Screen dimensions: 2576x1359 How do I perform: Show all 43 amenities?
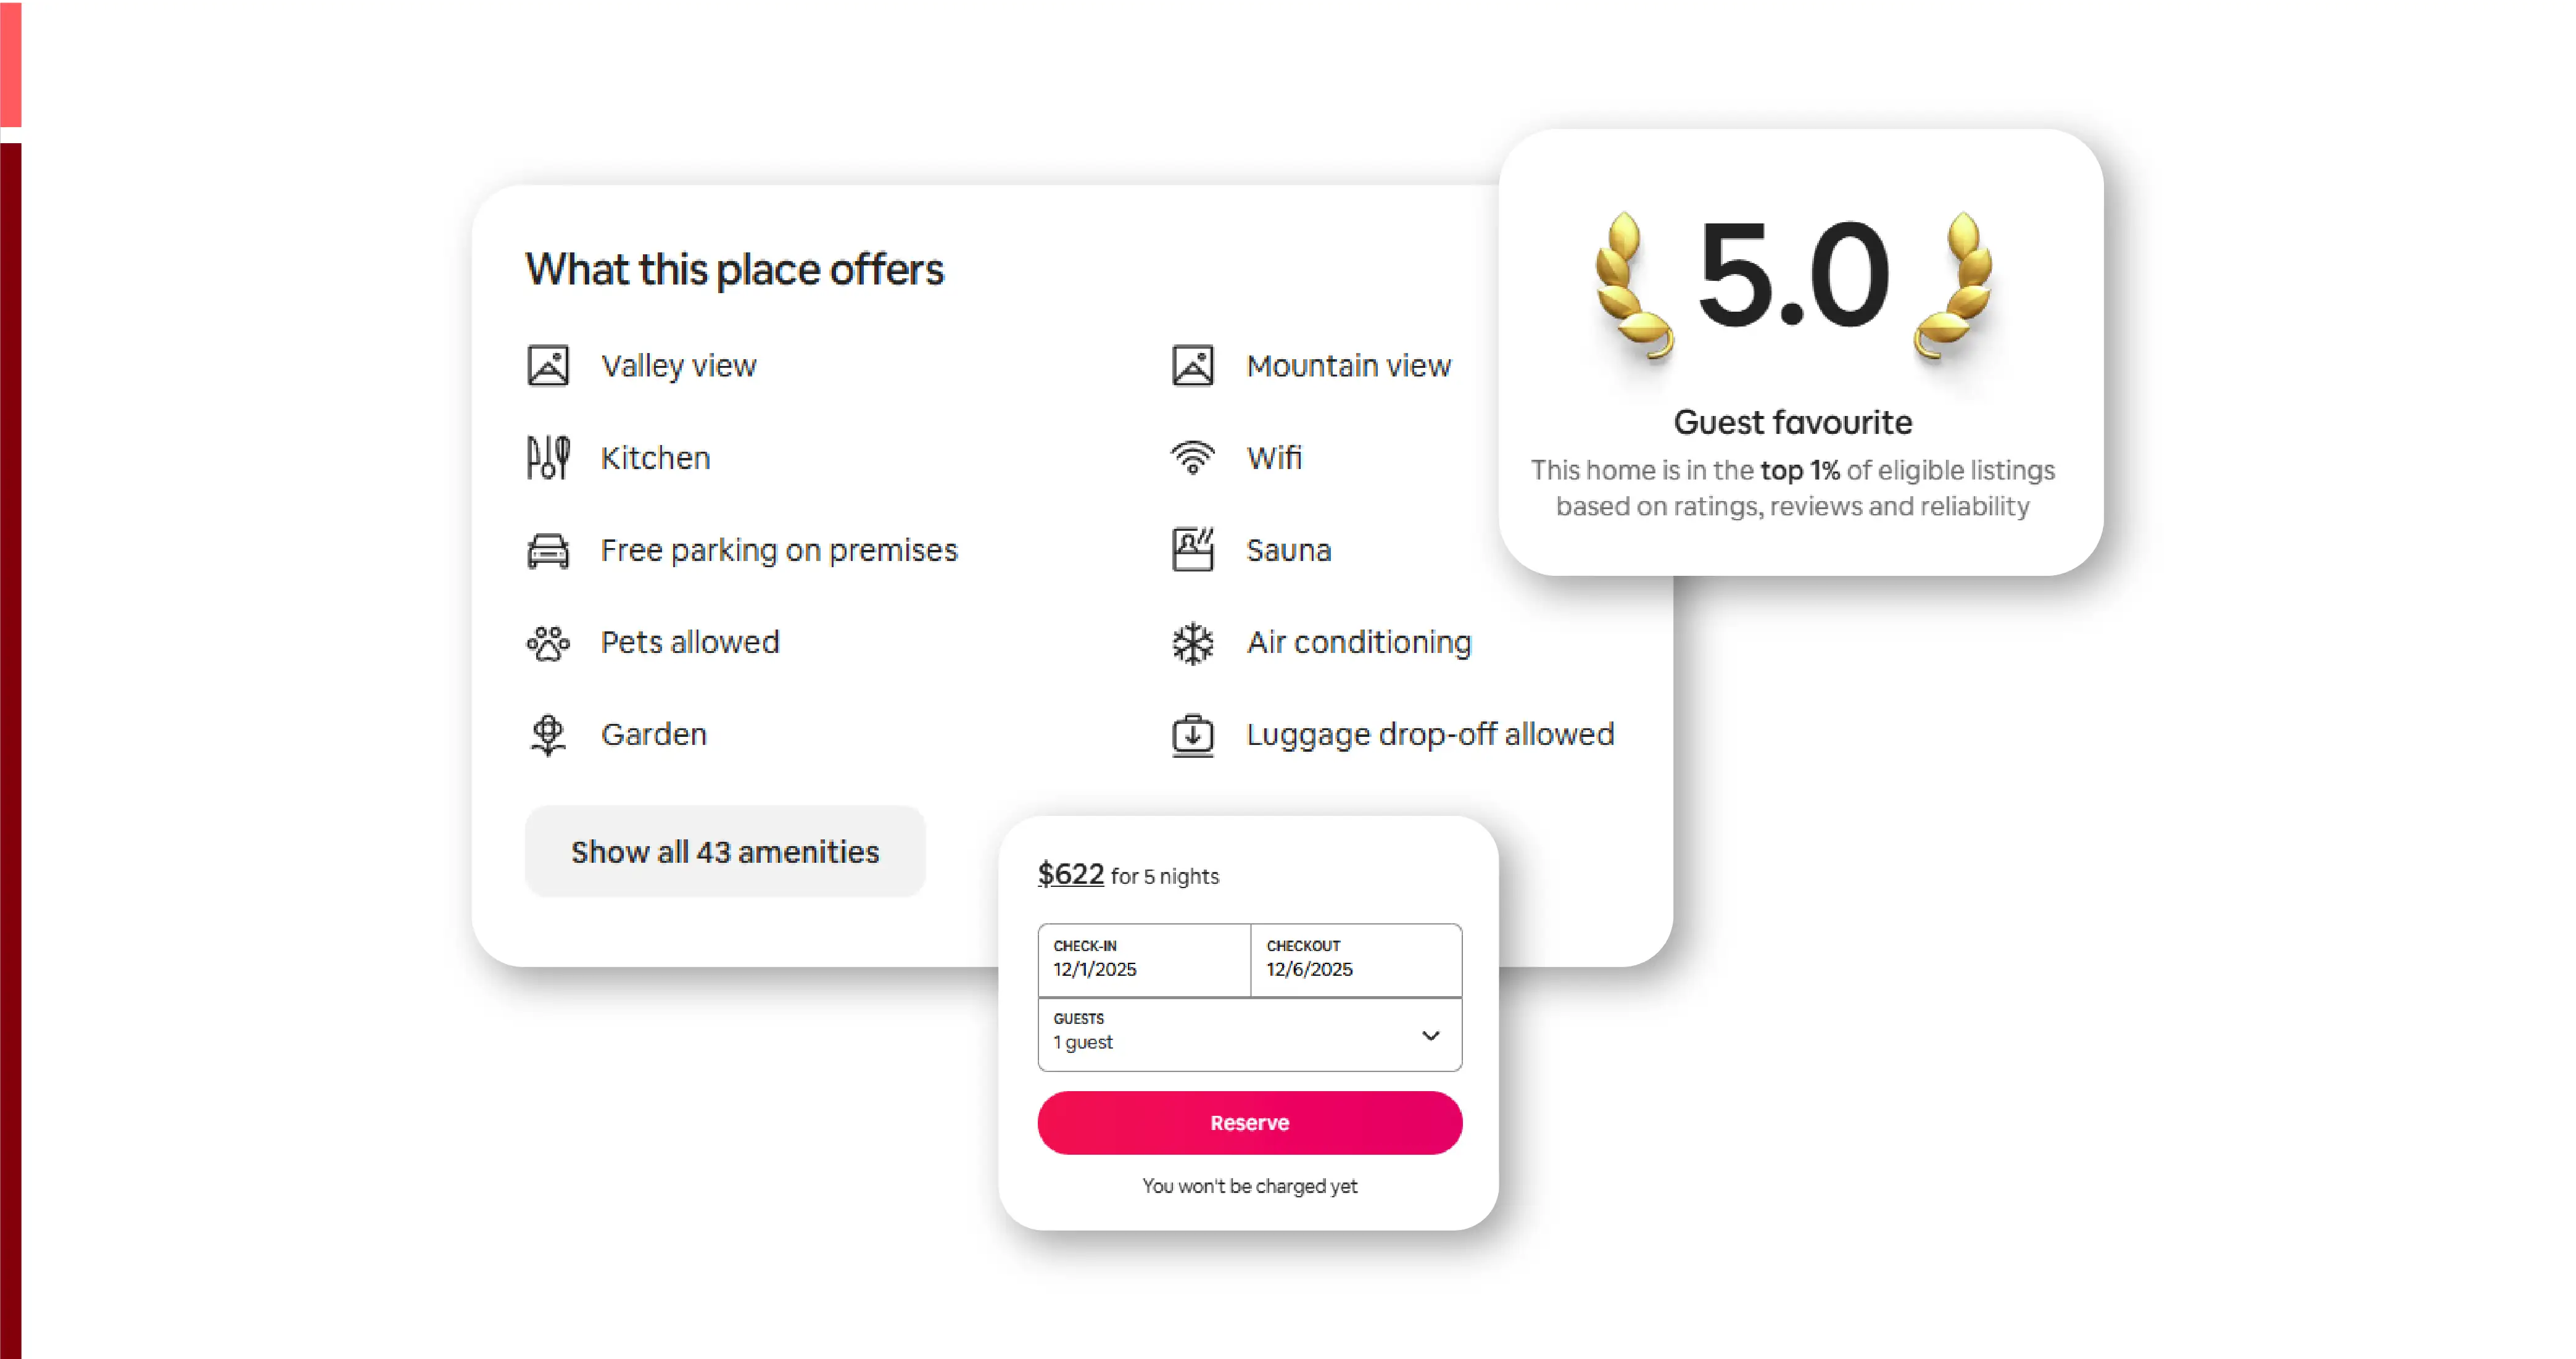(725, 852)
